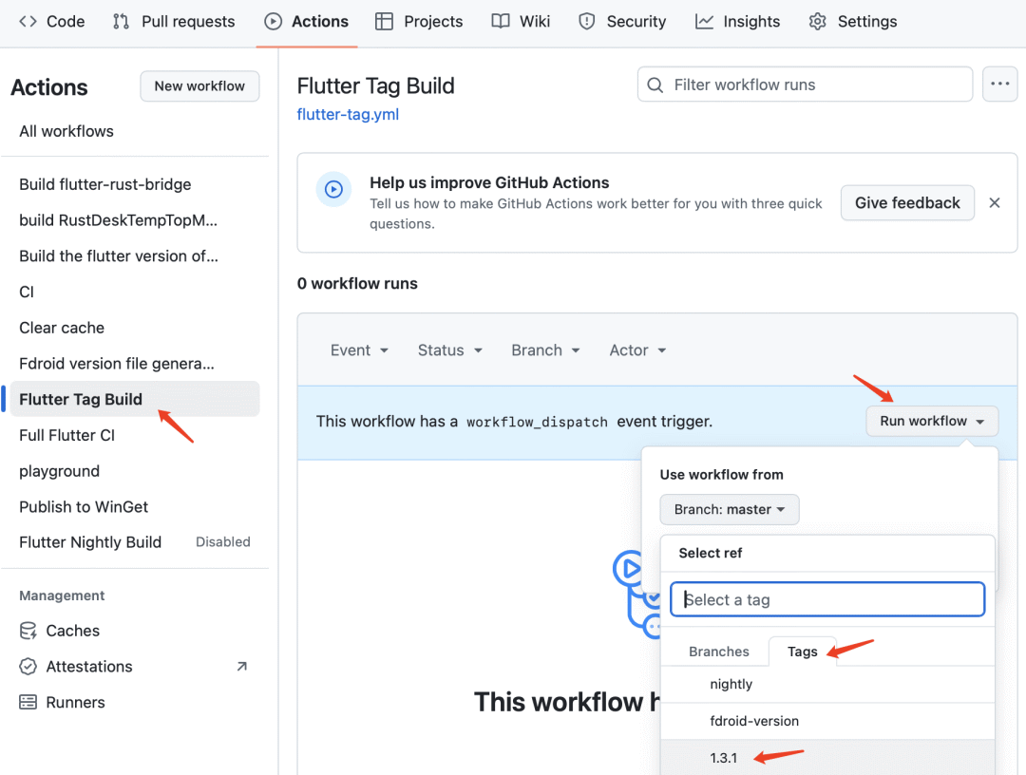Open the Flutter Nightly Build workflow

click(135, 542)
